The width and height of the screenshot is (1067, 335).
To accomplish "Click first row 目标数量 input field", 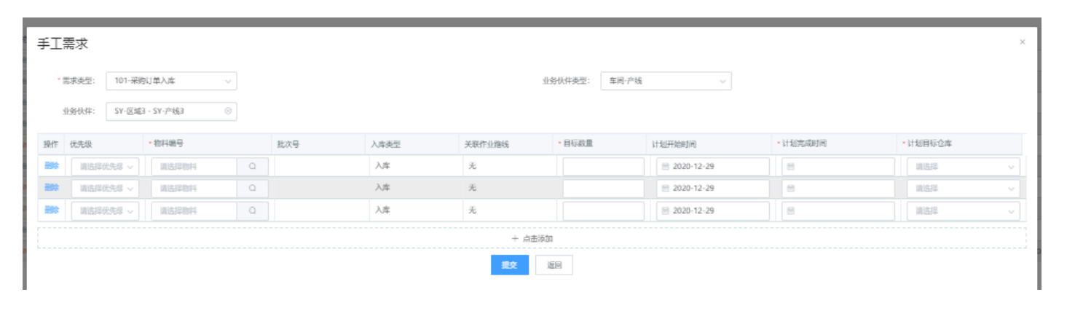I will pos(603,167).
